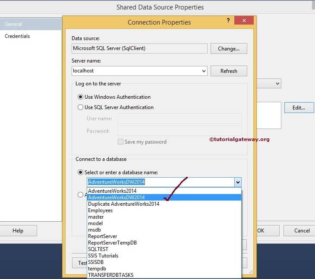Choose TRANSFERDBTASKS database from list
Screen dimensions: 315x279
(x=164, y=275)
